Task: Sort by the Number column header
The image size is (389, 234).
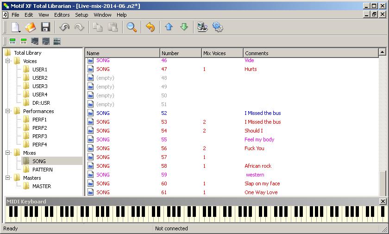Action: [181, 53]
